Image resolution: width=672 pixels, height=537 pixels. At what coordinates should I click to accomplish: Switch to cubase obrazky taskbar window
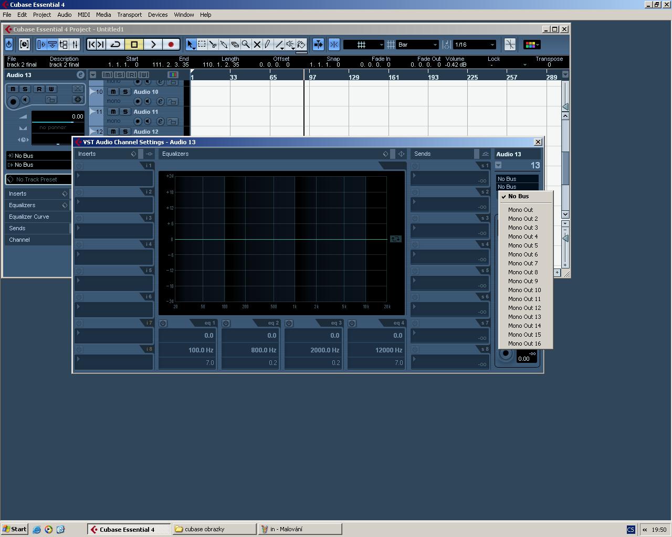tap(214, 529)
